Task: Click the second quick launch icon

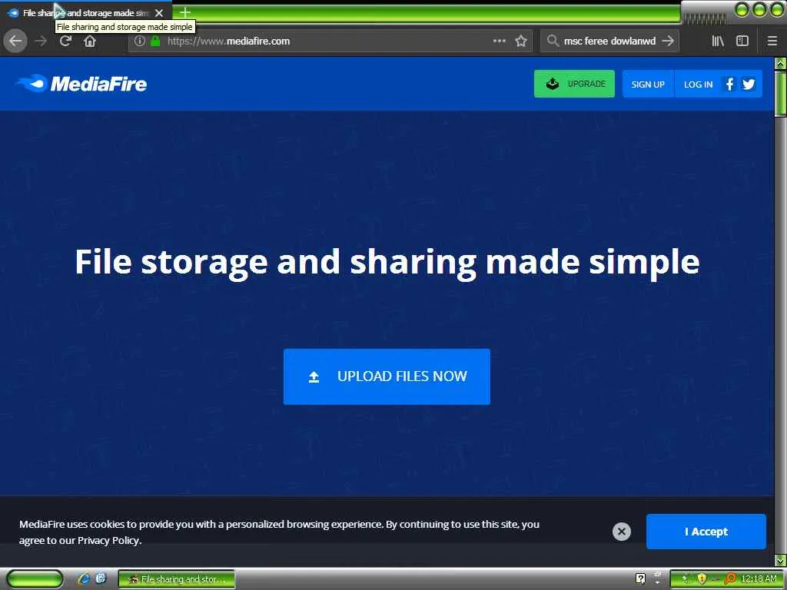Action: click(x=101, y=579)
